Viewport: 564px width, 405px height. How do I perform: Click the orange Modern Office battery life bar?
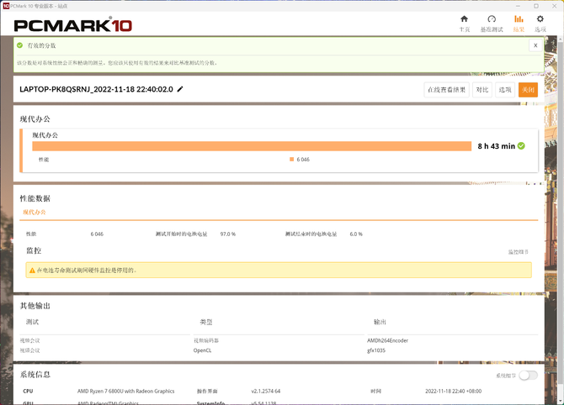point(251,145)
